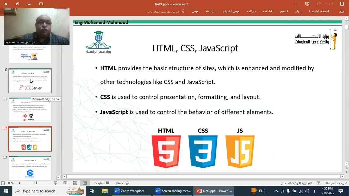Click the presenter webcam video tile

pyautogui.click(x=37, y=26)
